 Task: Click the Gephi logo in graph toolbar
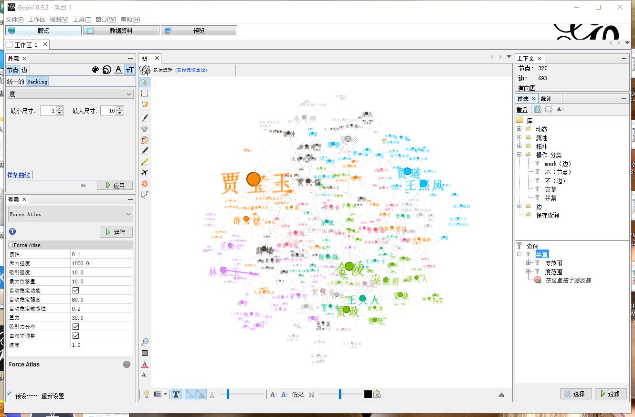point(145,70)
